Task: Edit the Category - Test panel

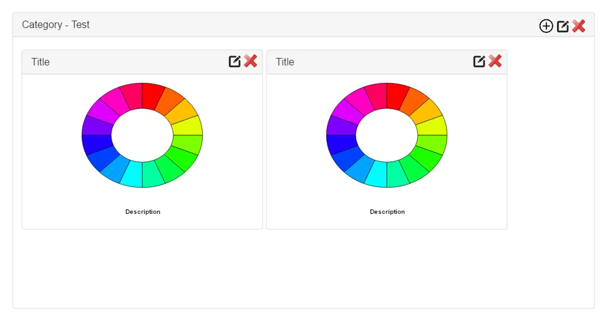Action: tap(563, 26)
